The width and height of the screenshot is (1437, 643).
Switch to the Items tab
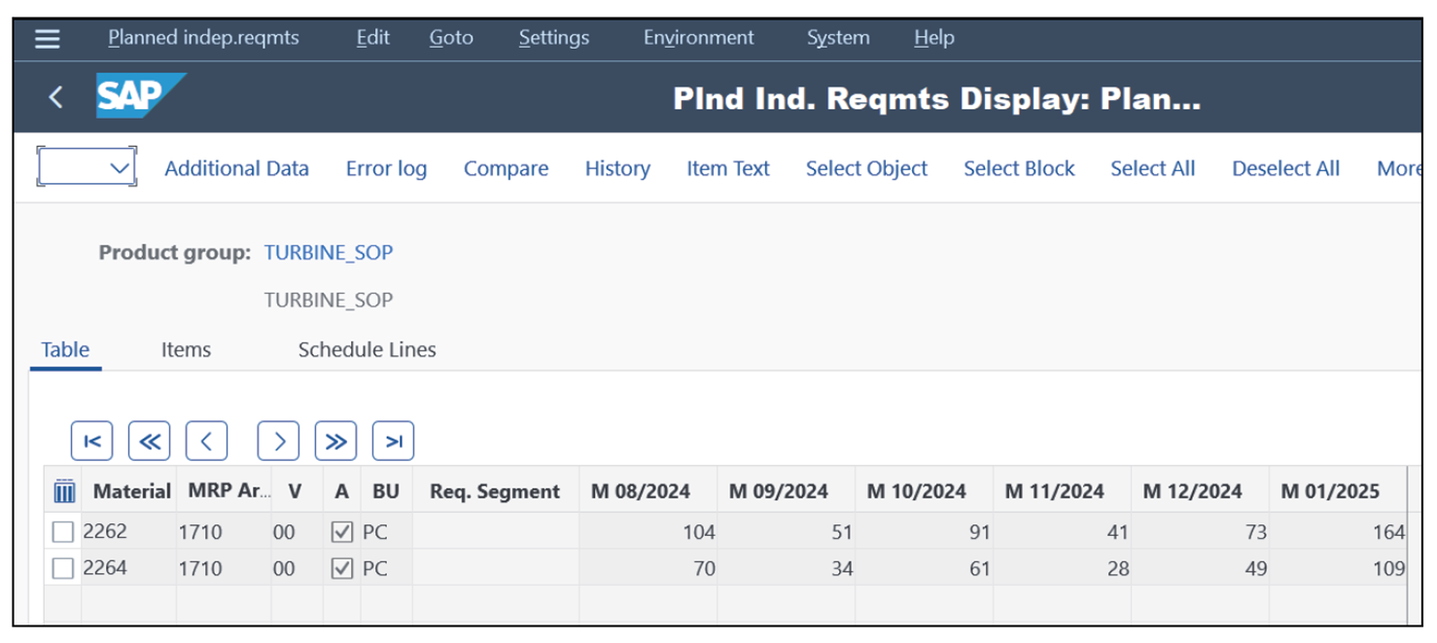coord(186,350)
